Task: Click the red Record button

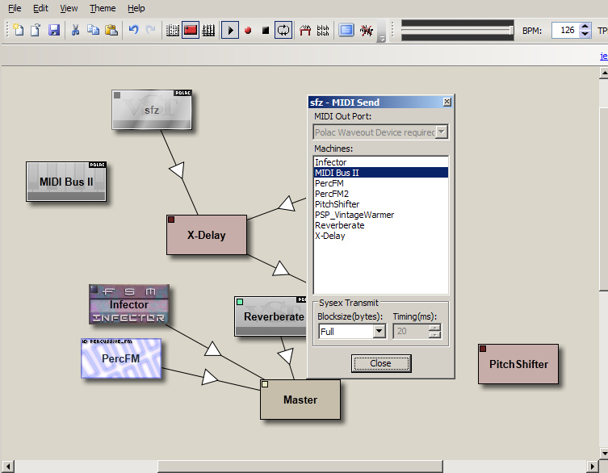Action: pos(248,31)
